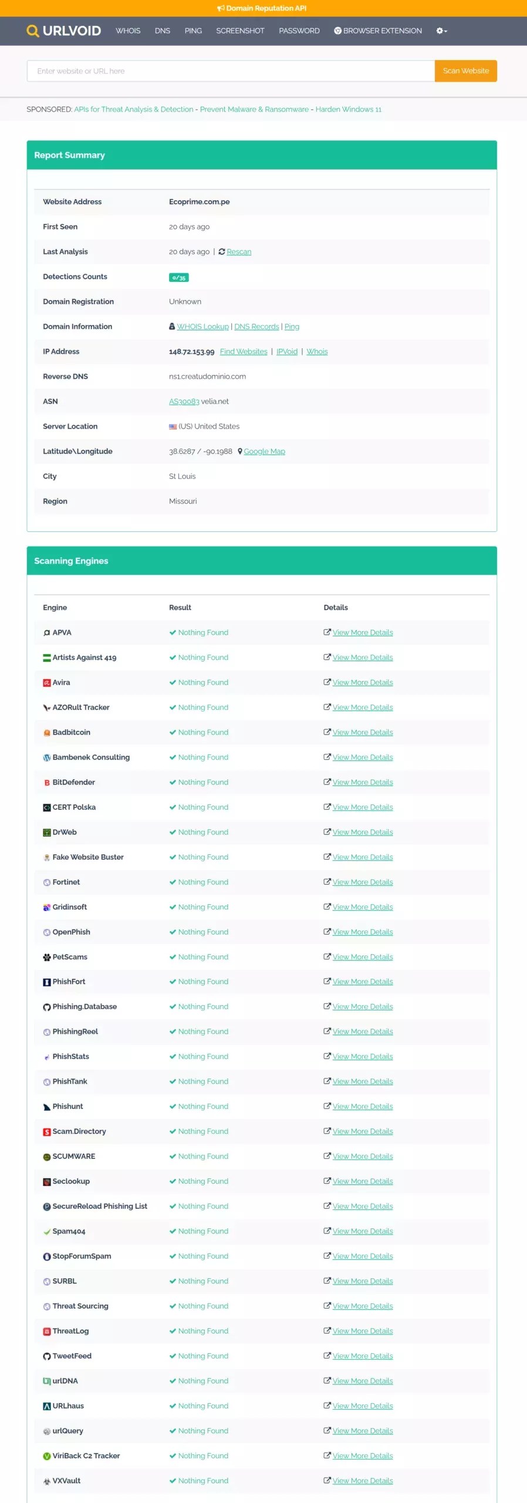Click the PhishFort engine icon

[x=47, y=982]
